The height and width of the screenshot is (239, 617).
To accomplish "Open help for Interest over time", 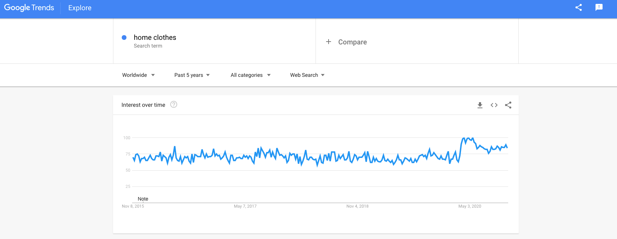I will pyautogui.click(x=174, y=104).
